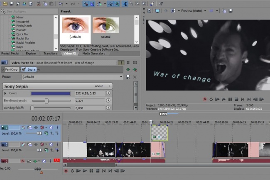The height and width of the screenshot is (180, 270).
Task: Click the ? help button in Sony Sepia
Action: tap(109, 86)
